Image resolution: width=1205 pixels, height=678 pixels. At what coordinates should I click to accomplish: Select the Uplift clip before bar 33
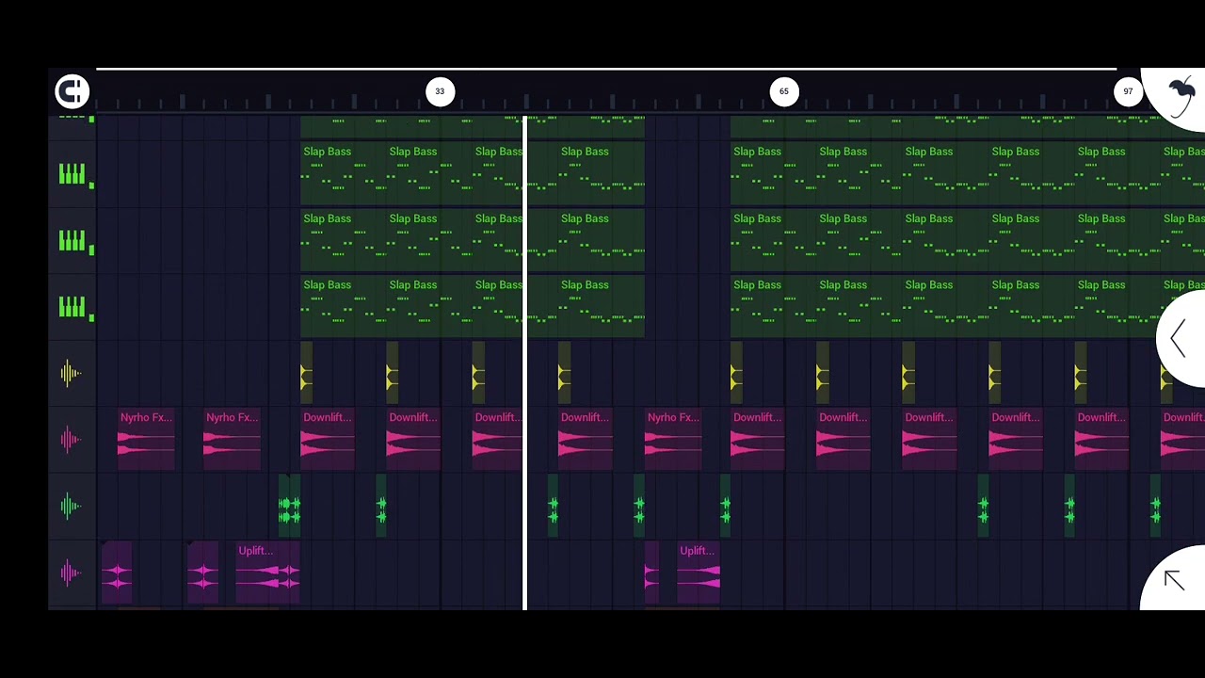point(268,573)
